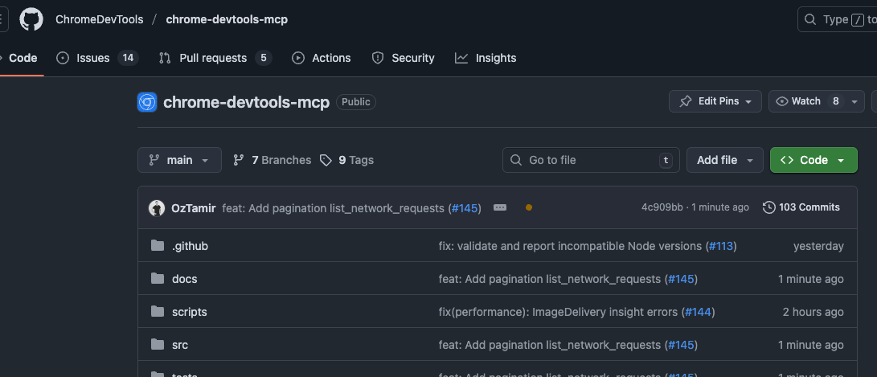
Task: Click the folder icon beside docs
Action: click(x=158, y=279)
